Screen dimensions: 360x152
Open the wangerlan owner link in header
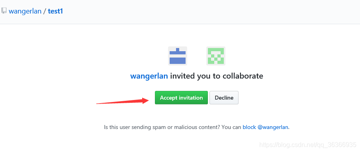point(25,11)
